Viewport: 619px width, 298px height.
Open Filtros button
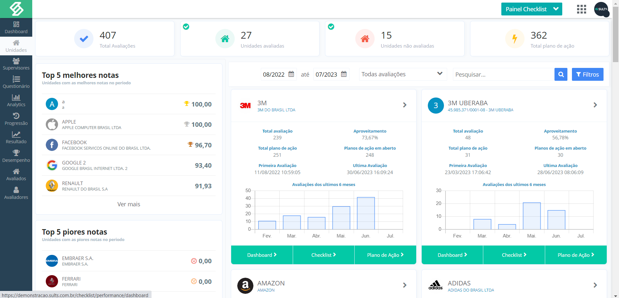588,74
